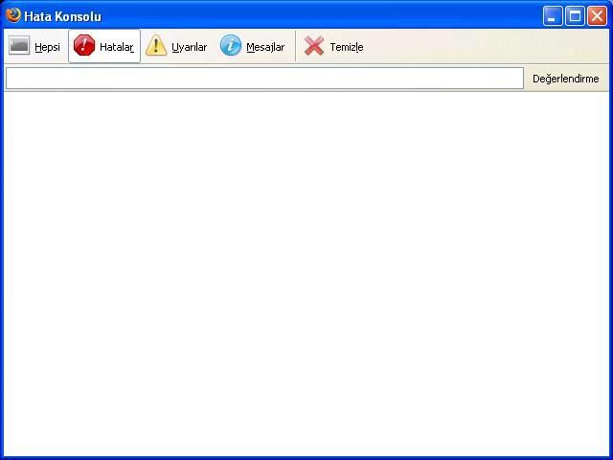Click empty toolbar space right of Temizle
613x460 pixels.
pyautogui.click(x=479, y=46)
